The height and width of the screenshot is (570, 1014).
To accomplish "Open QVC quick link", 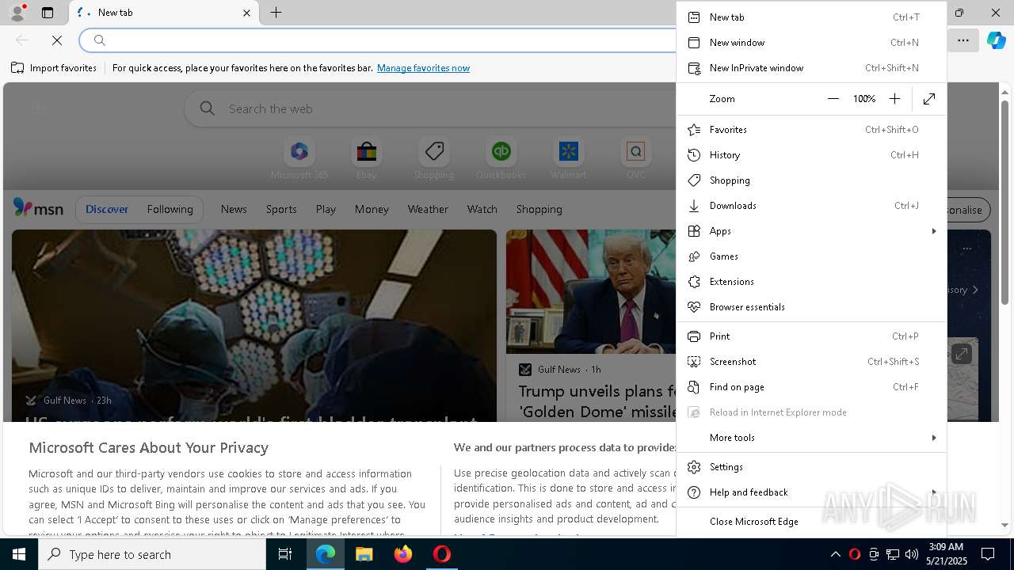I will coord(635,158).
